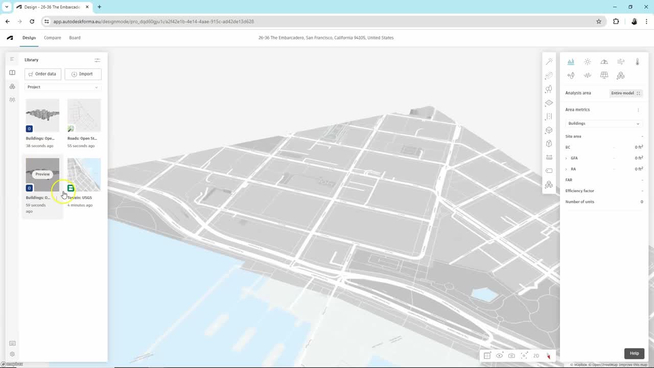Select the 3D box building tool
The width and height of the screenshot is (654, 368).
tap(549, 130)
